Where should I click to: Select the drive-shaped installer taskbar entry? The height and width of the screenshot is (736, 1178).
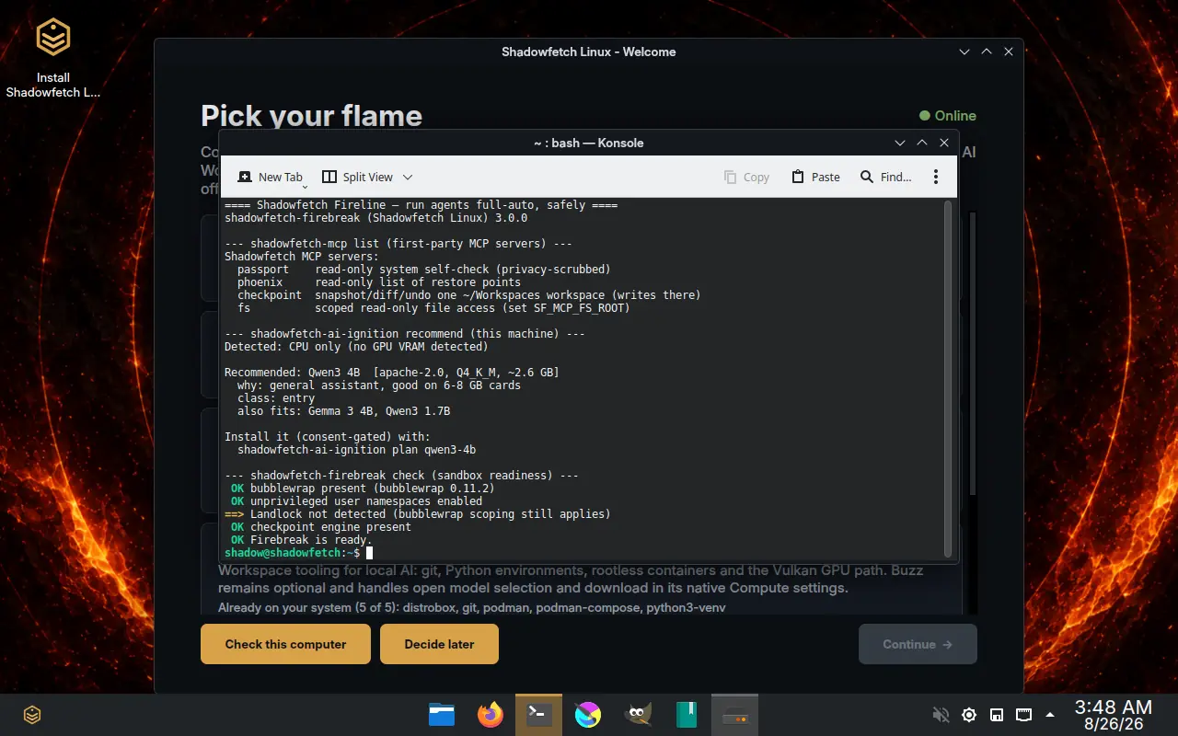pos(734,715)
